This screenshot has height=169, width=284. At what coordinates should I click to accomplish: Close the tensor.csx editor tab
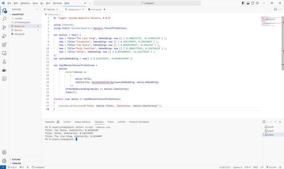coord(83,9)
